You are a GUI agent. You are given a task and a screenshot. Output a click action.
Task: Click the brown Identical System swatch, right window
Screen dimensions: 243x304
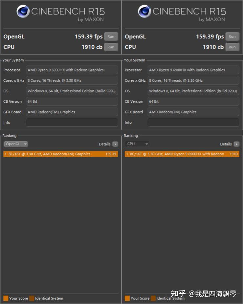coord(153,298)
